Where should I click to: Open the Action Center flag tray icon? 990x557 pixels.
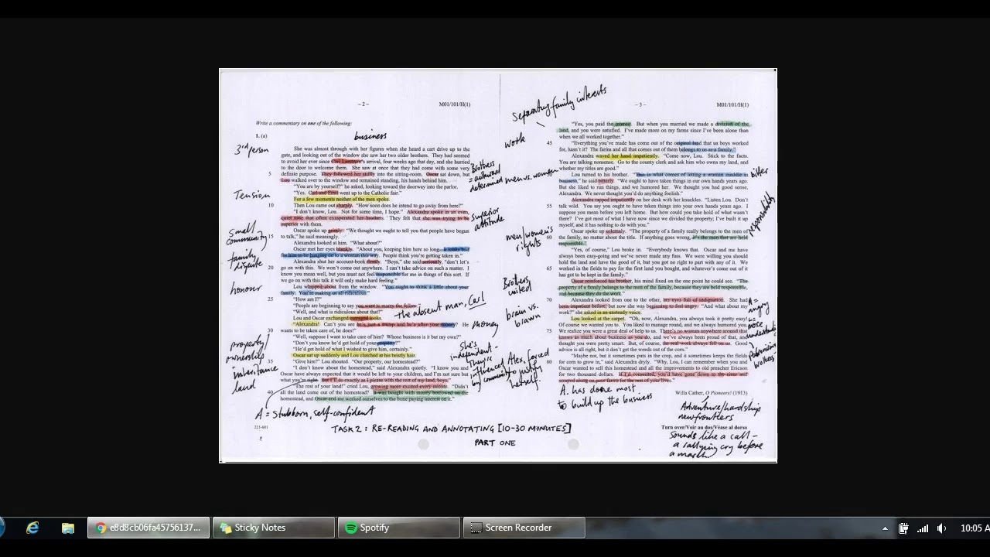pyautogui.click(x=903, y=528)
